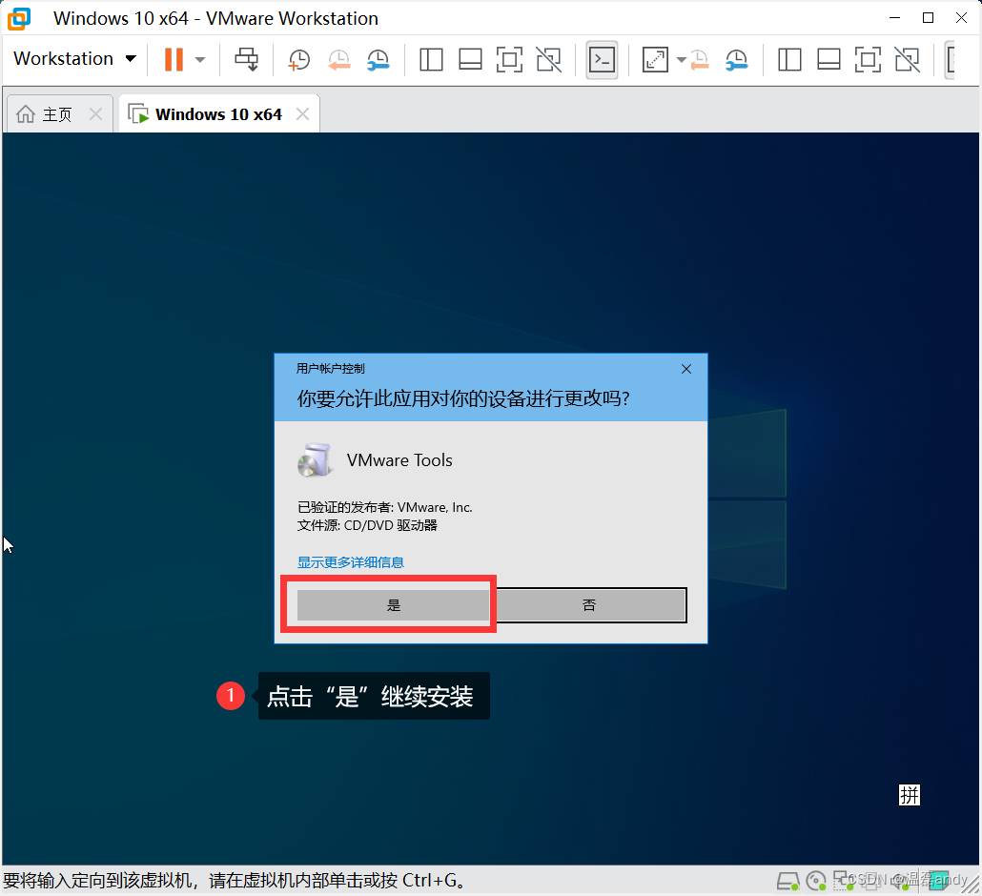Pause the virtual machine with the orange button
The image size is (982, 896).
[x=174, y=59]
